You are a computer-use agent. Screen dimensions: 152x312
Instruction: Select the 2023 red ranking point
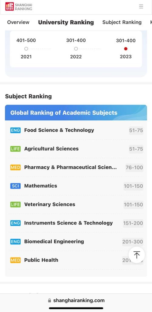[126, 49]
